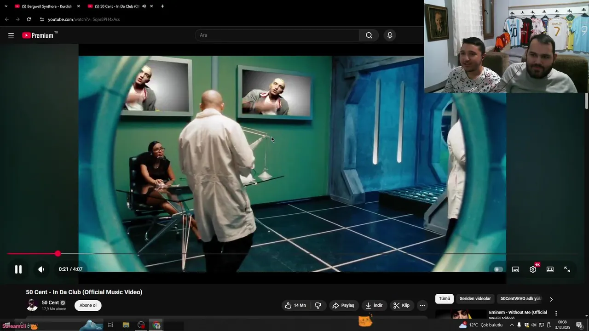Click the video title text
Screen dimensions: 589x331
coord(84,292)
